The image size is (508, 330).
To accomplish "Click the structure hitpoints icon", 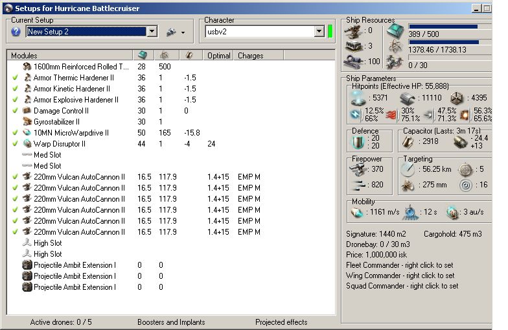I will pos(457,97).
